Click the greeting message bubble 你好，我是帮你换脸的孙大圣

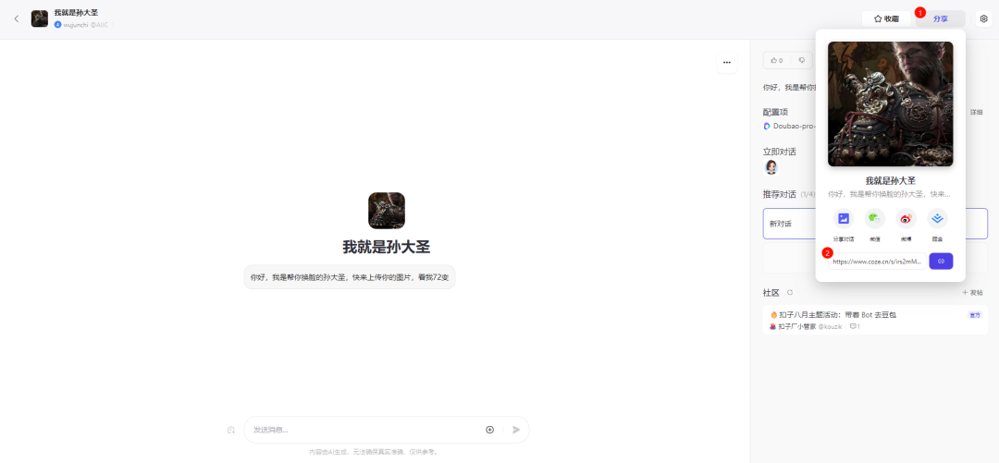tap(349, 277)
